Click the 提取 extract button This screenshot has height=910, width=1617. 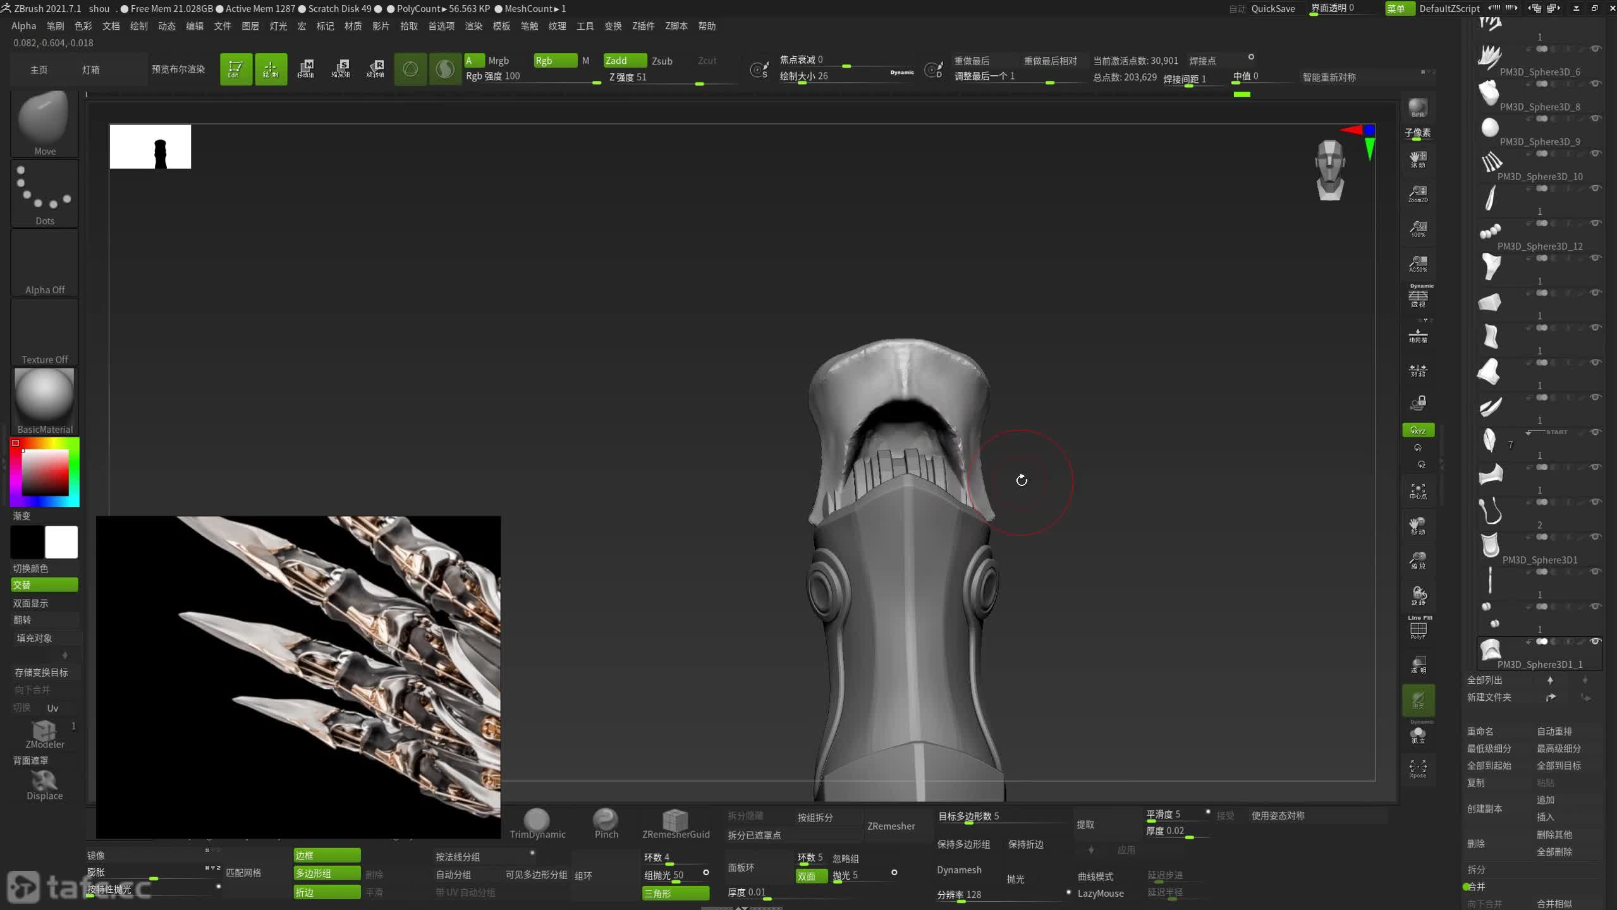(1085, 825)
